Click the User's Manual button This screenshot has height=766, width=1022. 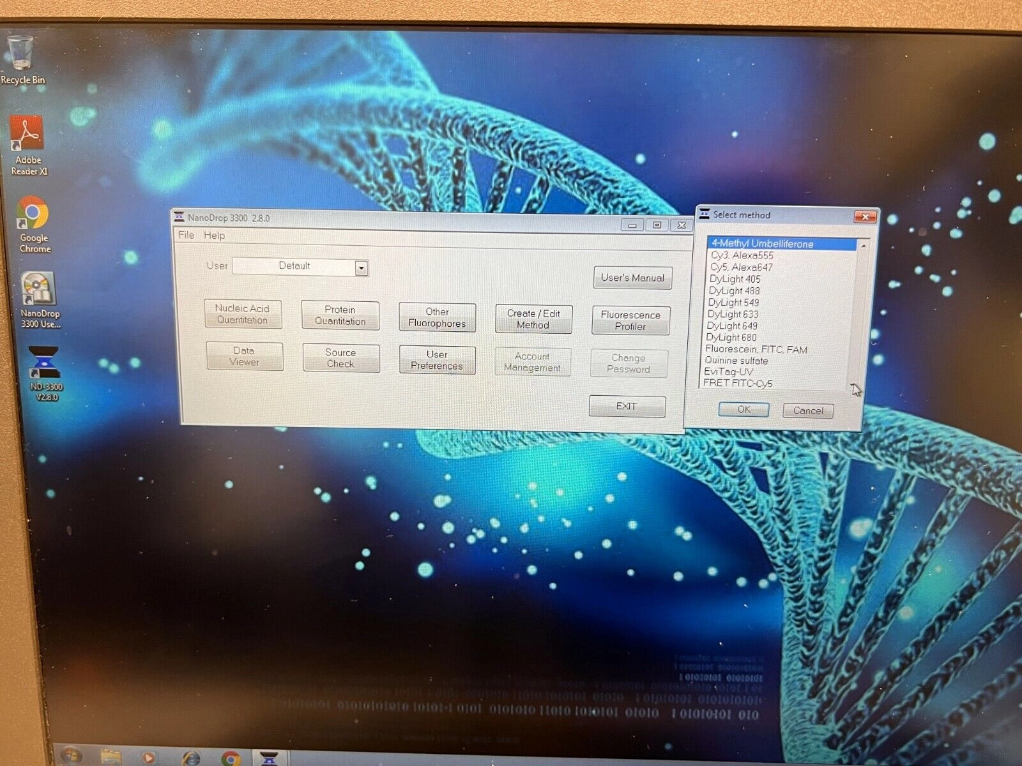point(632,278)
